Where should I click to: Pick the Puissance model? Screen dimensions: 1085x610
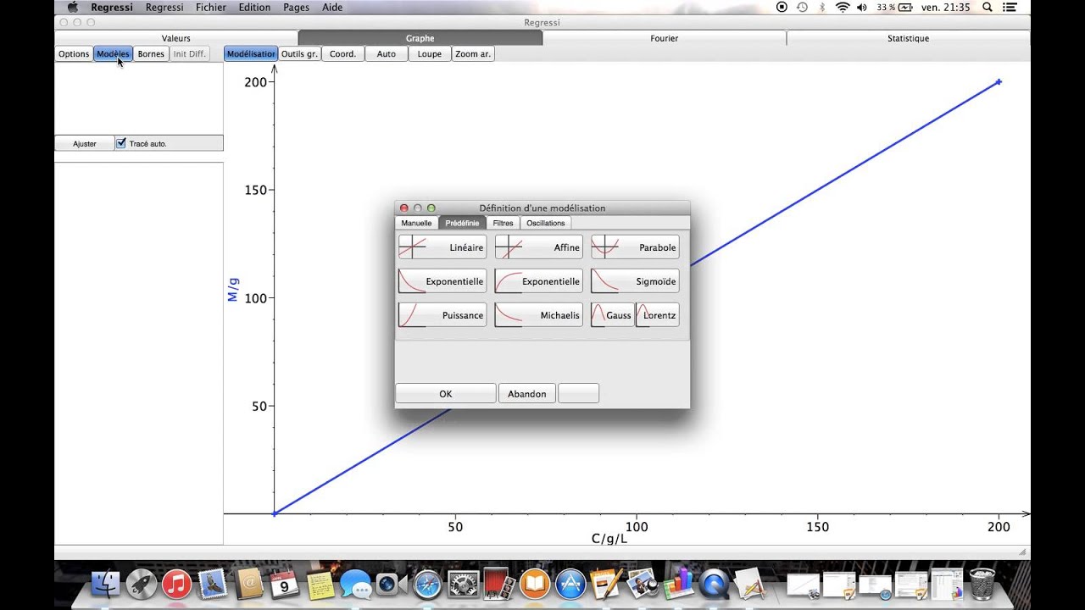pos(442,315)
